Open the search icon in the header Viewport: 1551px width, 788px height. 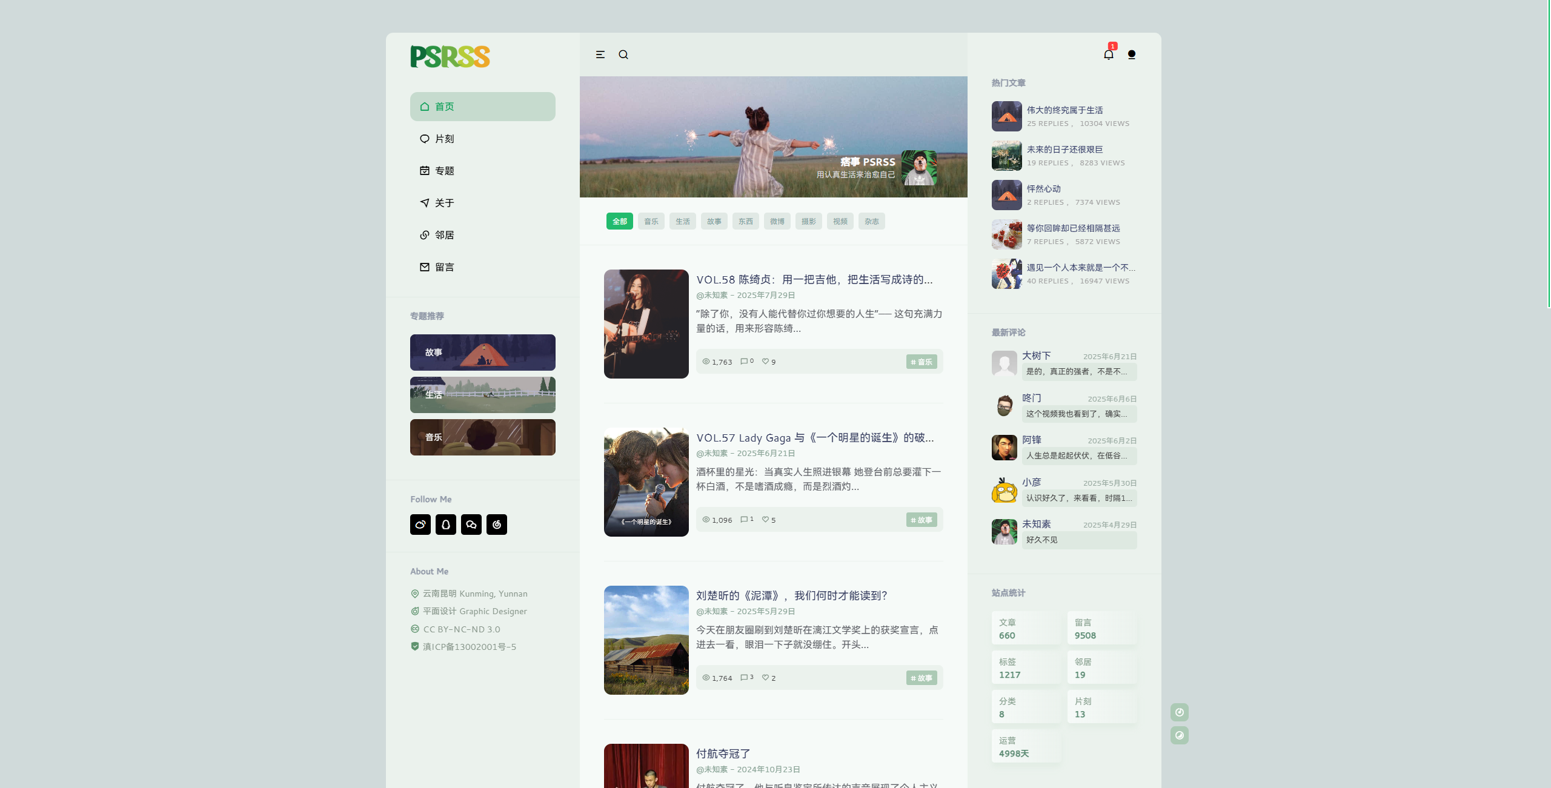[624, 55]
